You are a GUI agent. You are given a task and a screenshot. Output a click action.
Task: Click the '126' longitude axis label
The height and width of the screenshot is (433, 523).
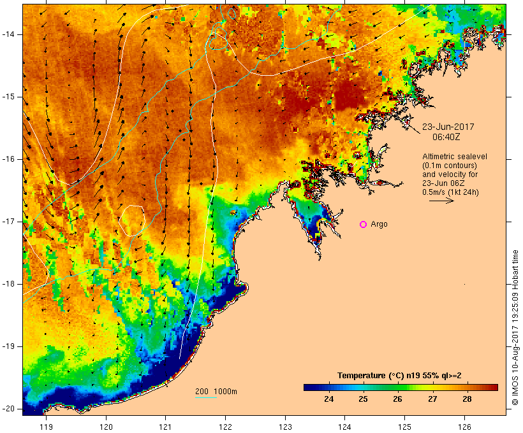coord(464,427)
